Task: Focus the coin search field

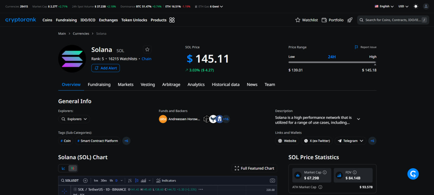Action: (x=393, y=20)
